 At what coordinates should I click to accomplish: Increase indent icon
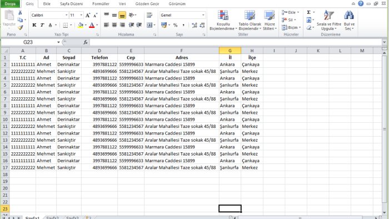[x=139, y=25]
